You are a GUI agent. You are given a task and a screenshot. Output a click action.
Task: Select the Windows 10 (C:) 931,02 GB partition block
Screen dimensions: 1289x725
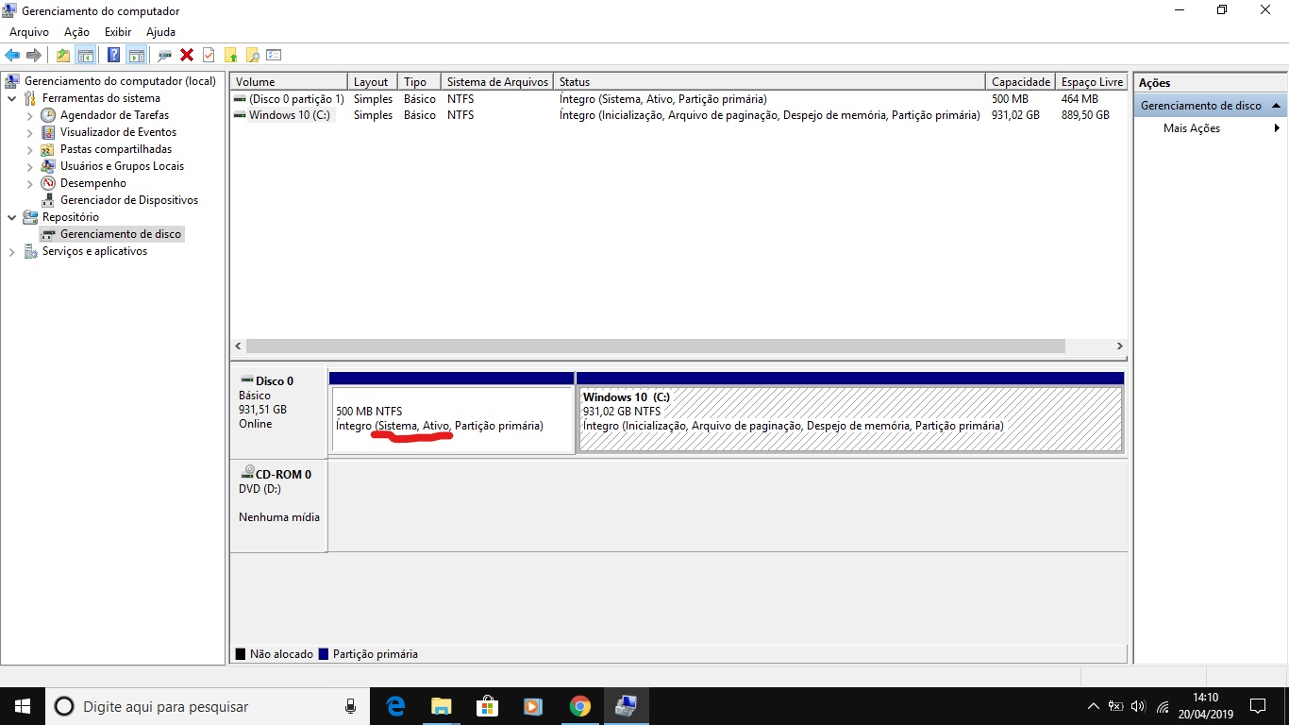click(850, 419)
